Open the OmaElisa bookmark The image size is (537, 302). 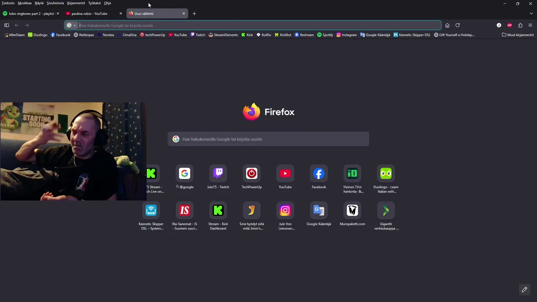pyautogui.click(x=127, y=35)
